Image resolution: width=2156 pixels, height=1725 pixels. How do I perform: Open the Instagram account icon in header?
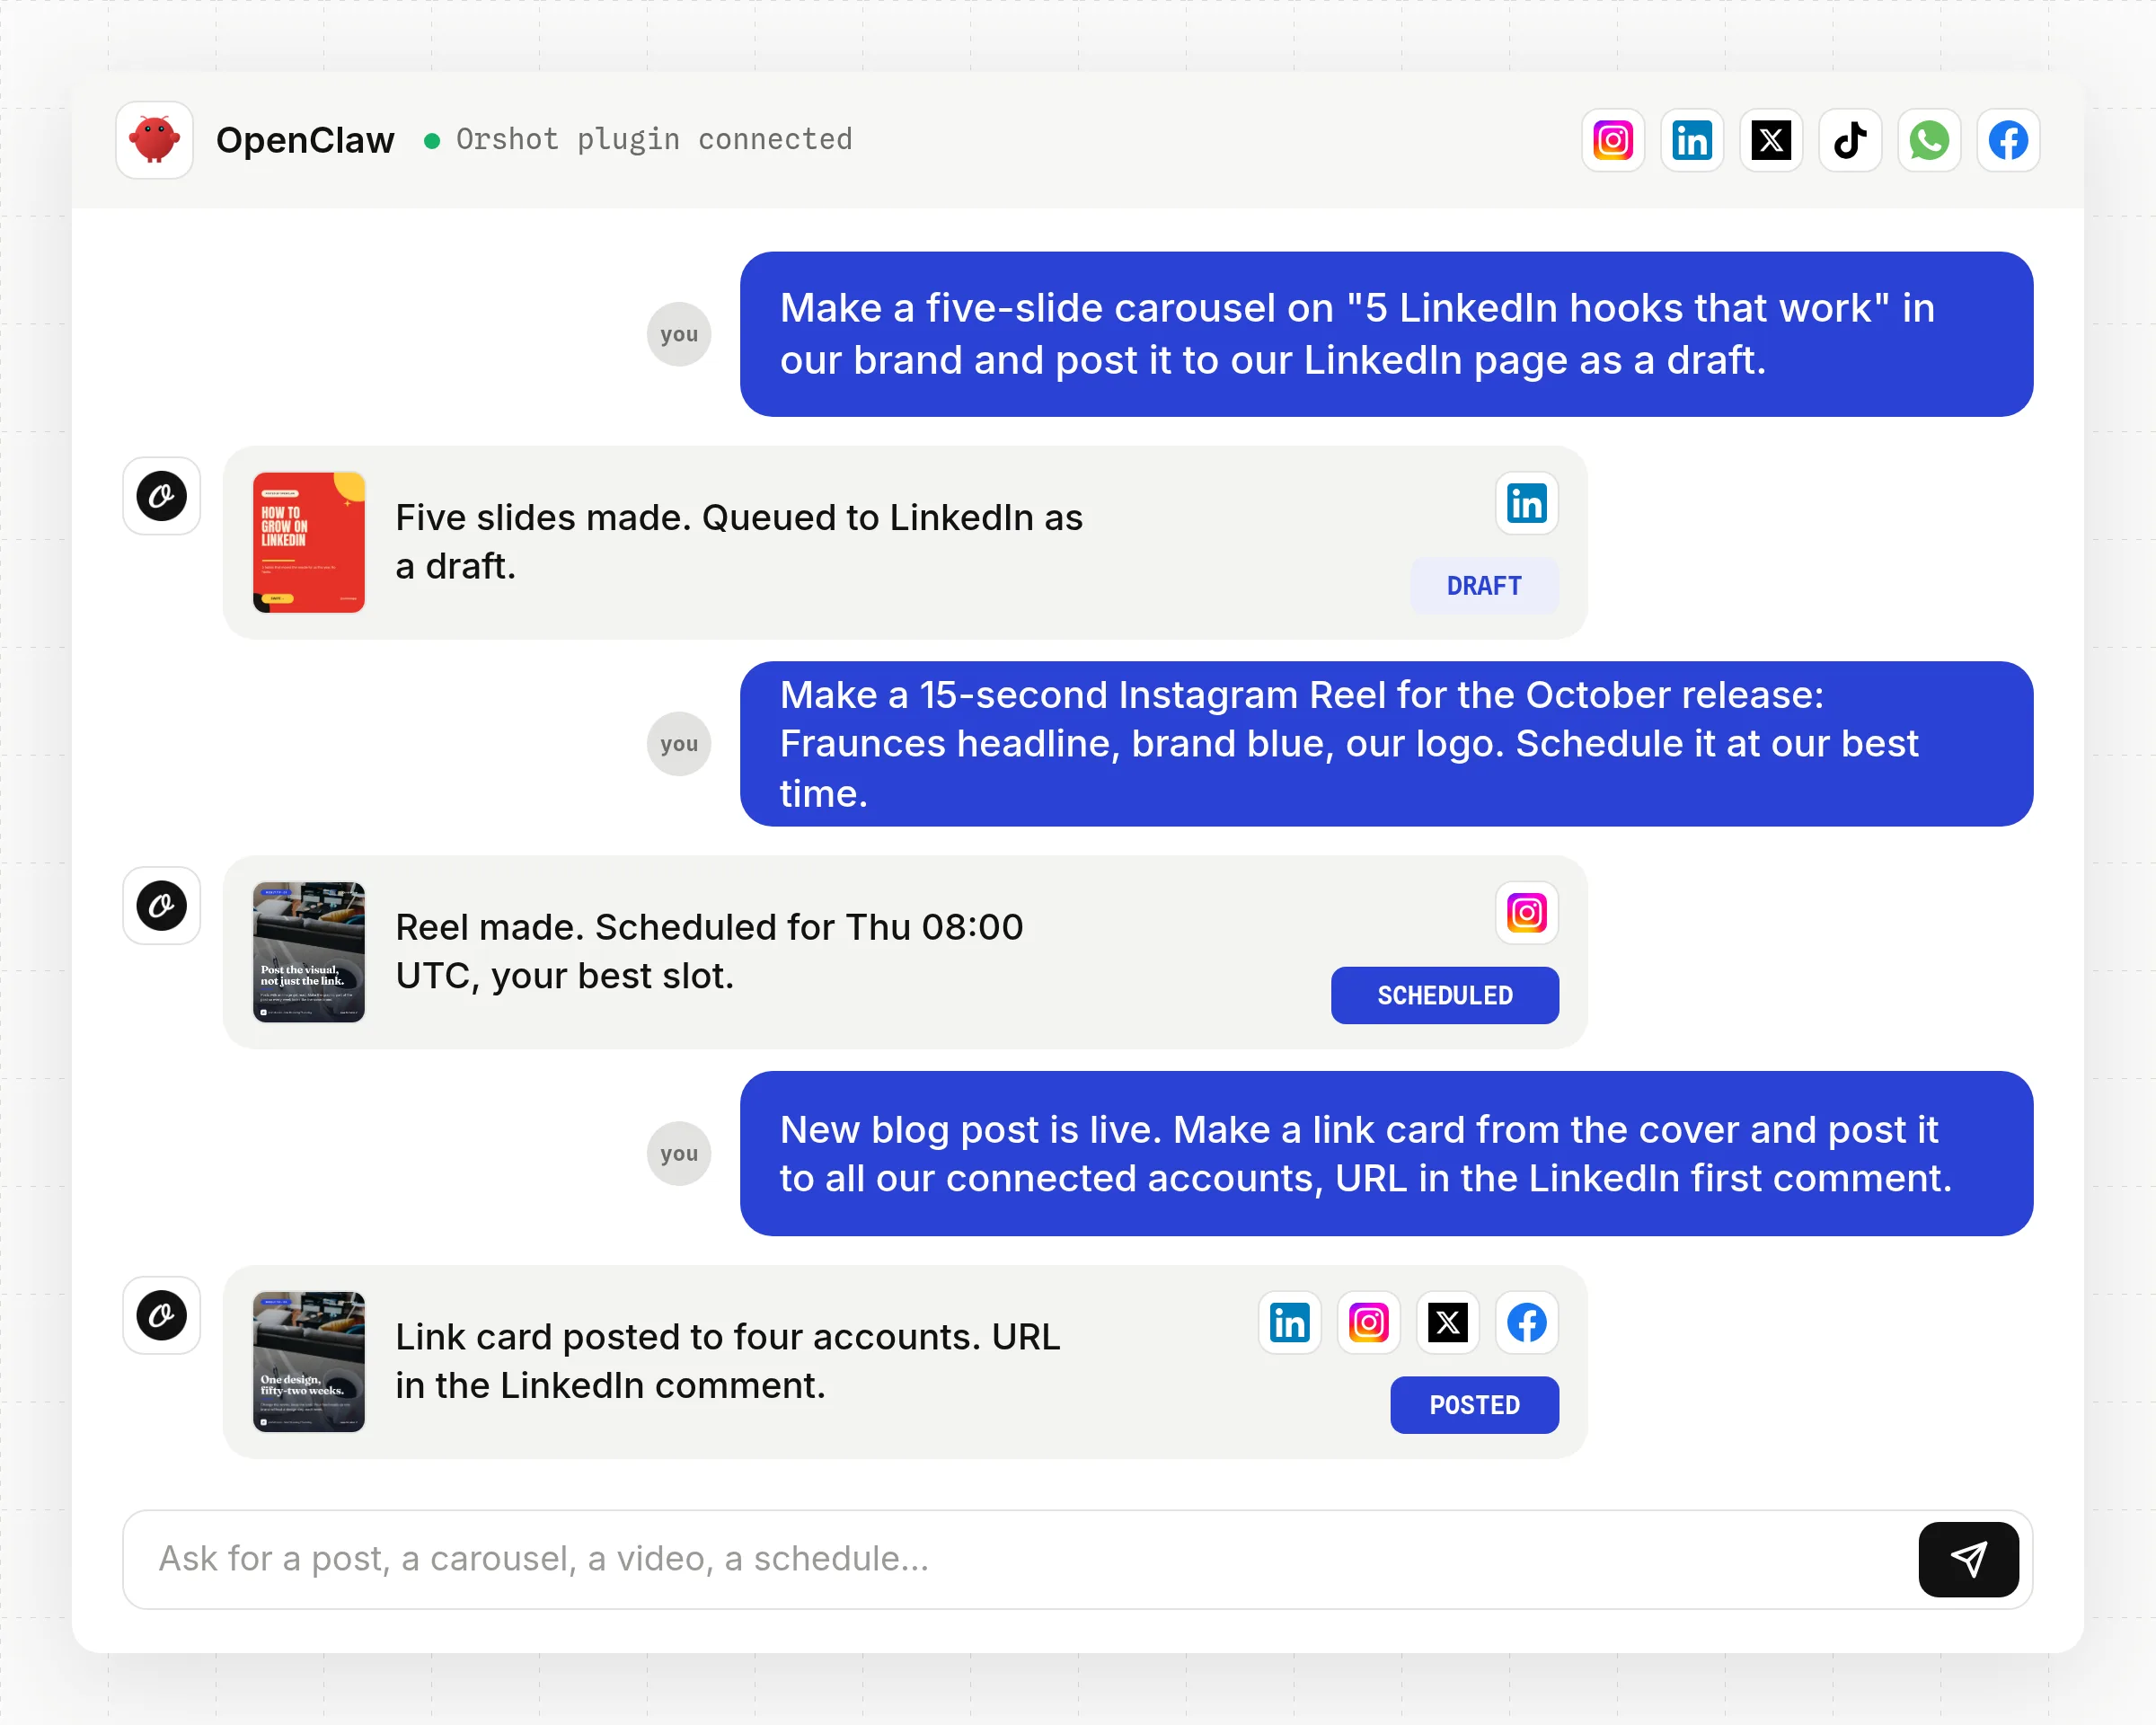click(1613, 140)
